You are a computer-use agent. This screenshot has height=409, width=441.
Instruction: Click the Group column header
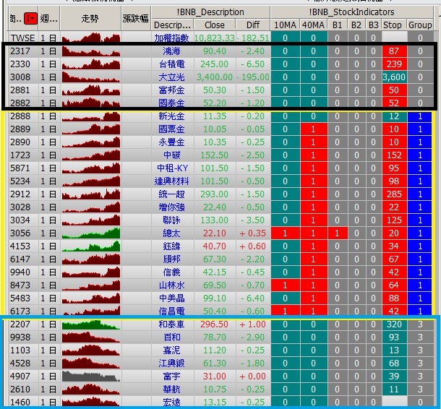tap(420, 25)
